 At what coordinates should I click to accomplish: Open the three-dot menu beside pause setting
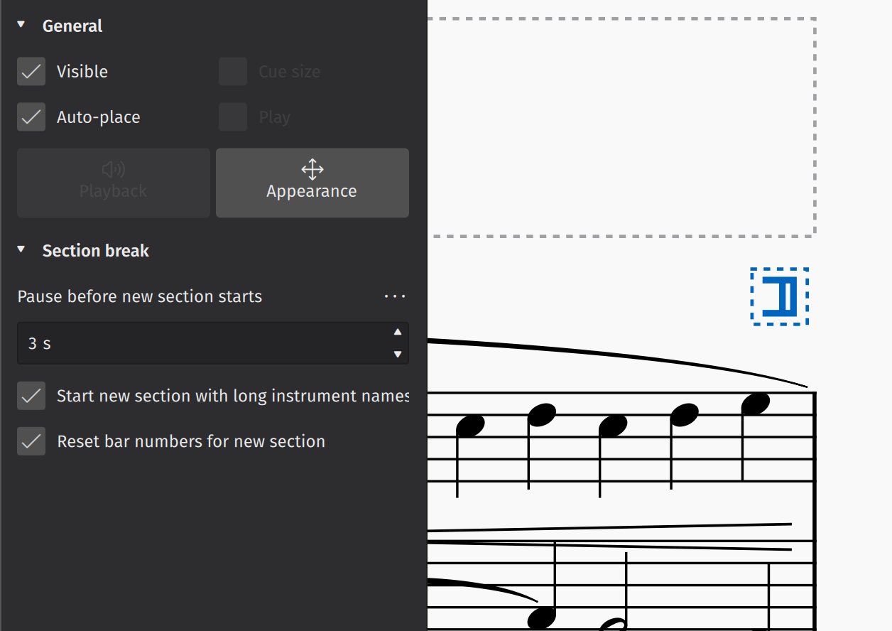(394, 296)
